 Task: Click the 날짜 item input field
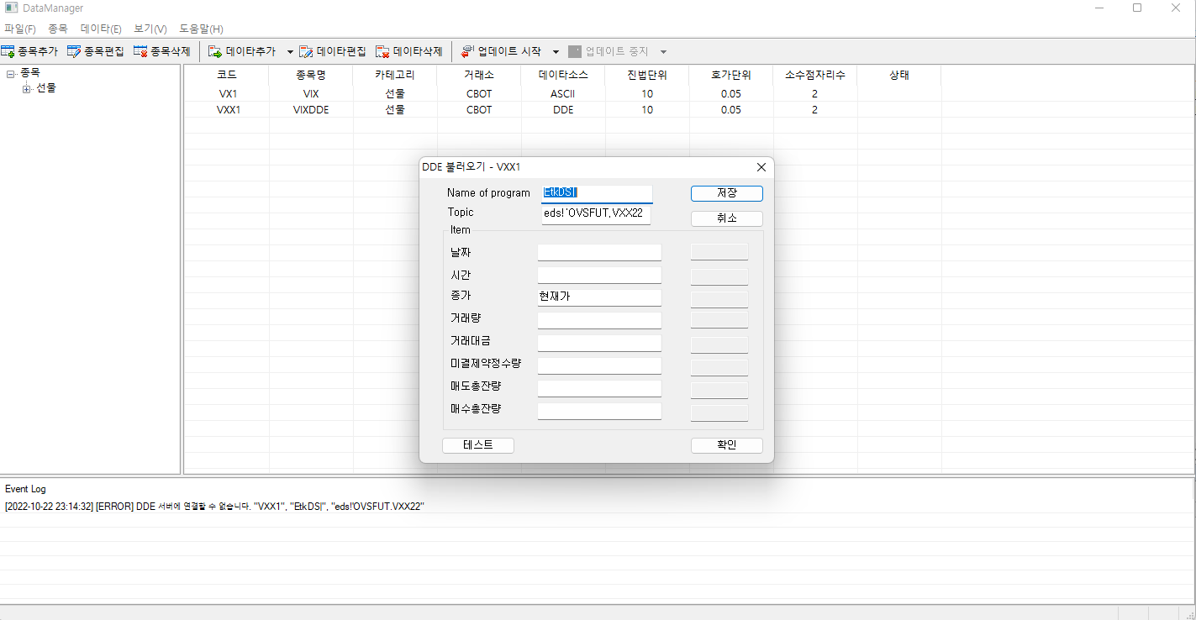click(599, 253)
